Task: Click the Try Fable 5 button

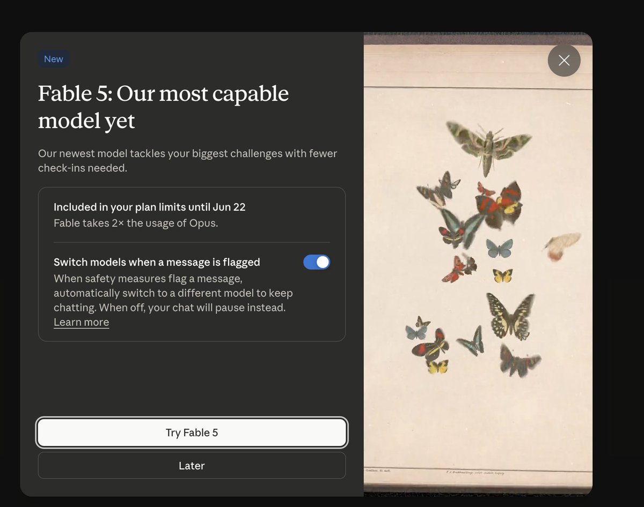Action: tap(192, 433)
